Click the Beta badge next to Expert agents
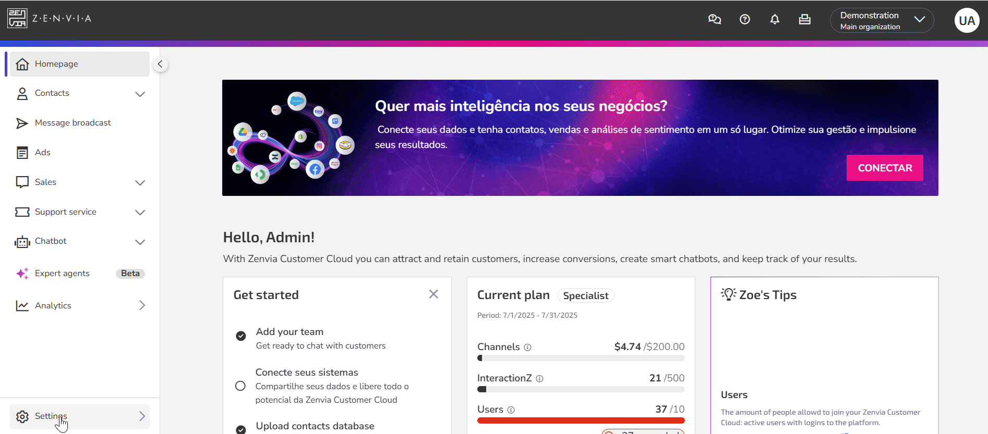988x434 pixels. (x=130, y=274)
